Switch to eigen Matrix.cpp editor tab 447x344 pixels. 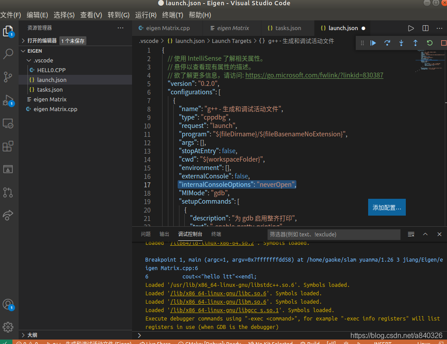(x=167, y=28)
